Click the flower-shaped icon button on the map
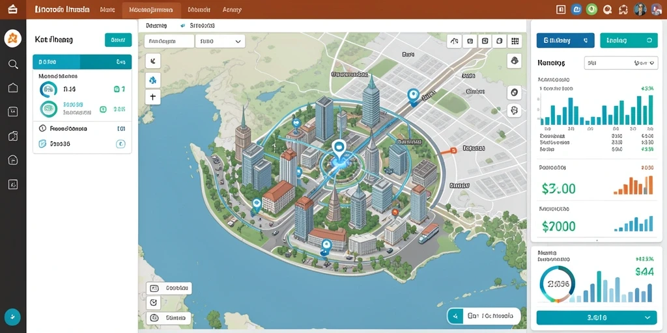Screen dimensions: 667x333 point(515,111)
